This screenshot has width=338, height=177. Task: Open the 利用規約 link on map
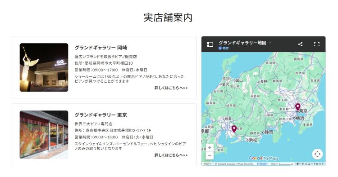click(x=262, y=164)
